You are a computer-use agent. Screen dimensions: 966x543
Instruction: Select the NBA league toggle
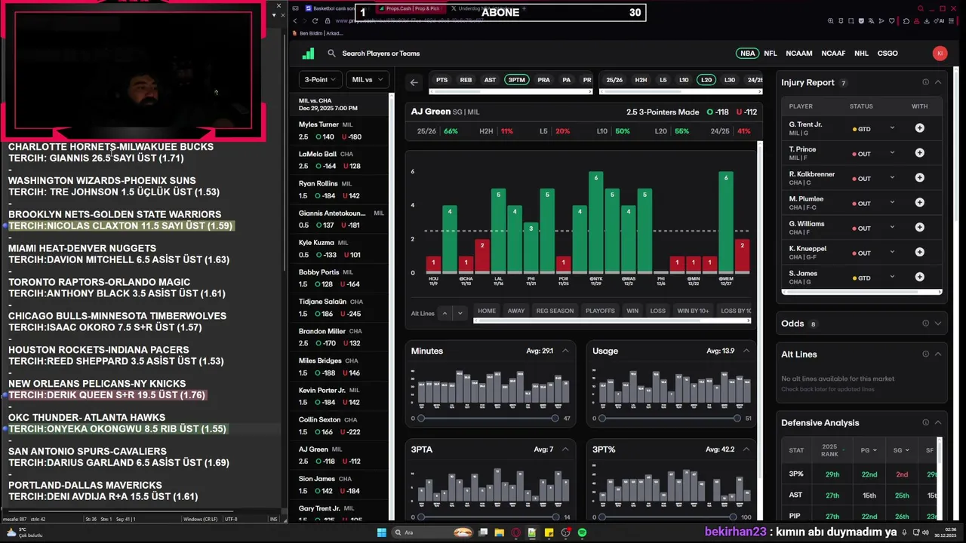click(x=747, y=54)
